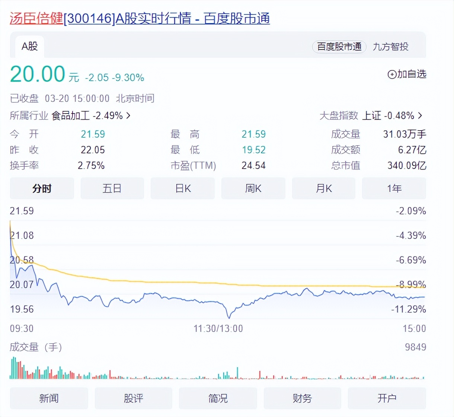Select the 分时 chart tab
Viewport: 454px width, 417px height.
click(42, 188)
